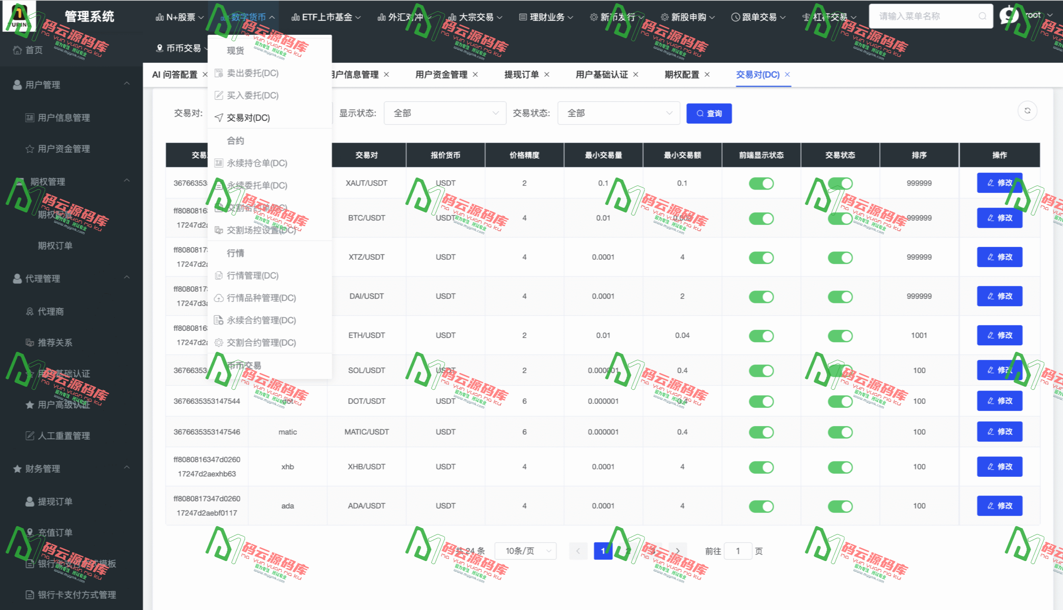This screenshot has height=610, width=1063.
Task: Click 修改 for the MATIC/USDT row
Action: tap(999, 432)
